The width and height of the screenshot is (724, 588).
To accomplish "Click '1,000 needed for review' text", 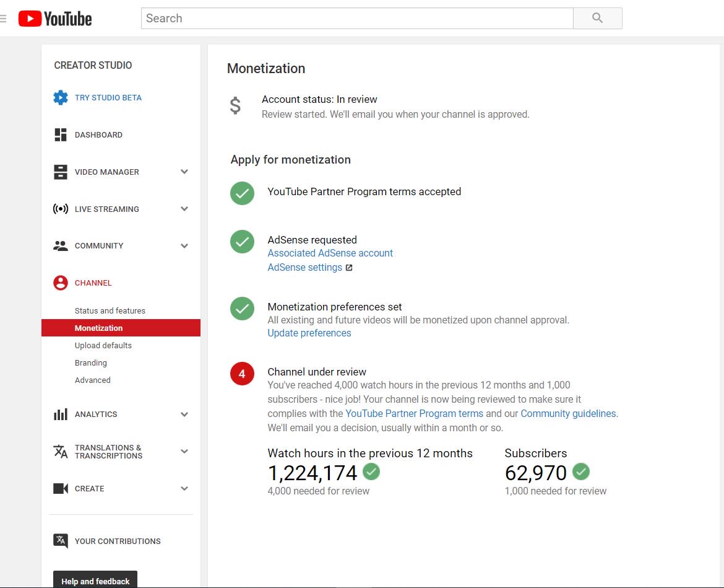I will (556, 491).
